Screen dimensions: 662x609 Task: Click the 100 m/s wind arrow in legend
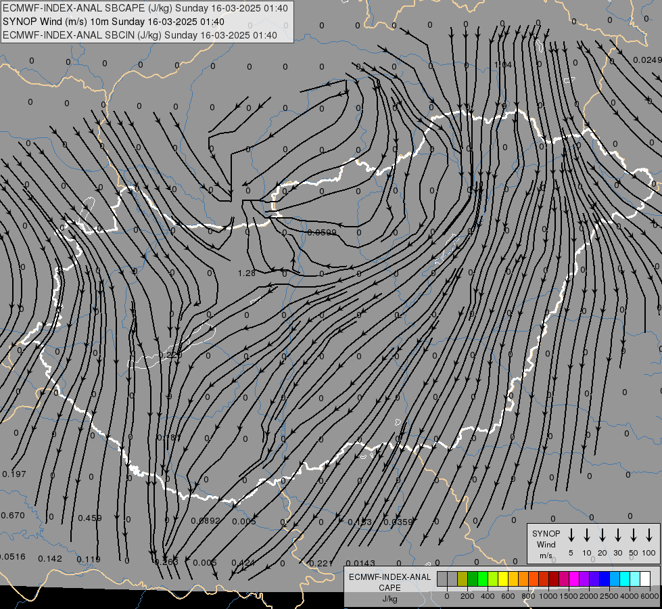[x=649, y=535]
